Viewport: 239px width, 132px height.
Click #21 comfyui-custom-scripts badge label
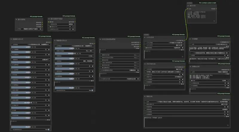(x=208, y=3)
